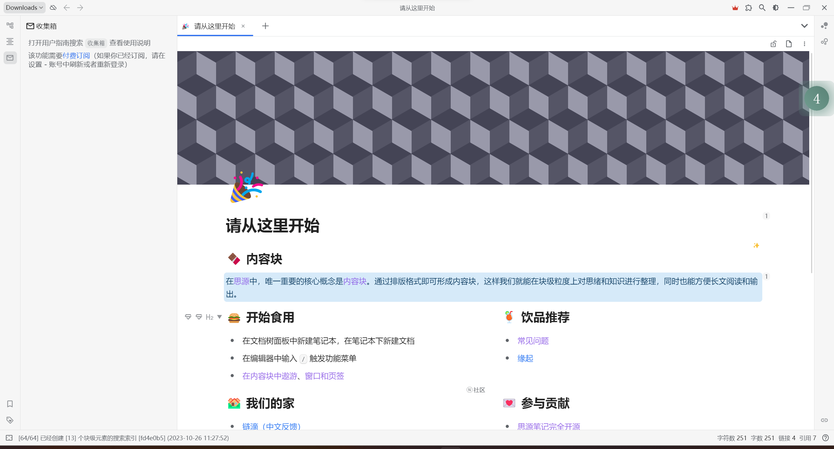This screenshot has width=834, height=449.
Task: Click the inbox panel icon in sidebar
Action: coord(10,58)
